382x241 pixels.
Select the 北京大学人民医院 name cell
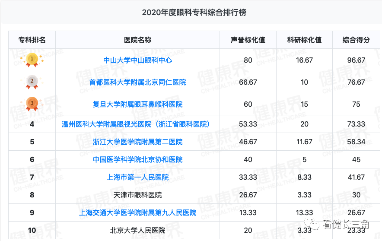coord(138,230)
